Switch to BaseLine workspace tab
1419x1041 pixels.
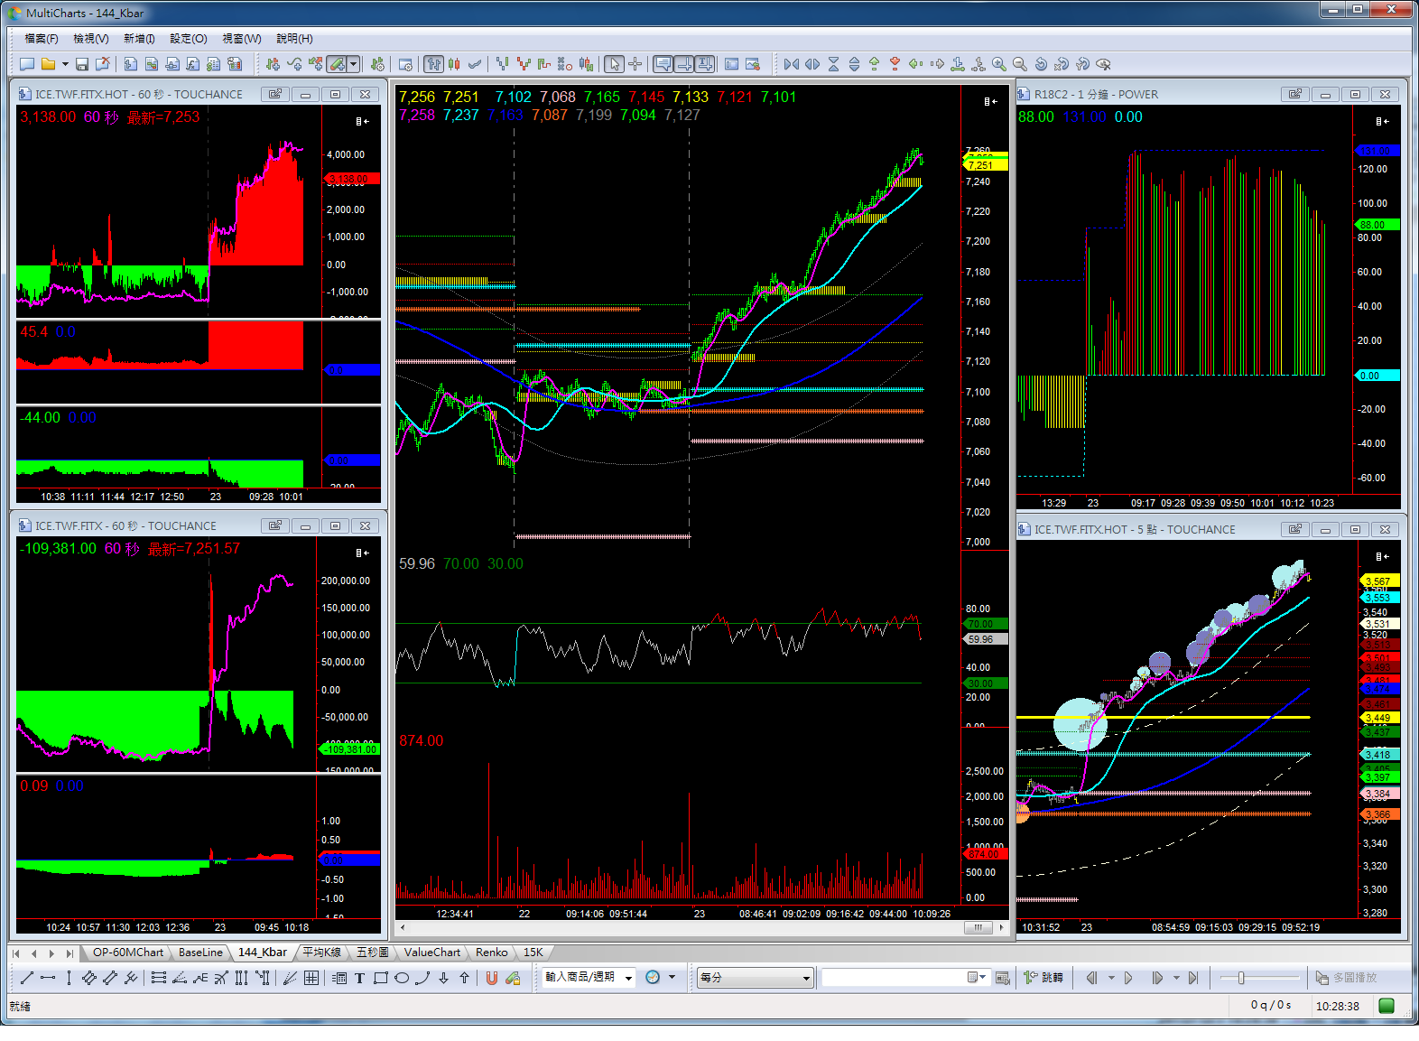pos(200,953)
